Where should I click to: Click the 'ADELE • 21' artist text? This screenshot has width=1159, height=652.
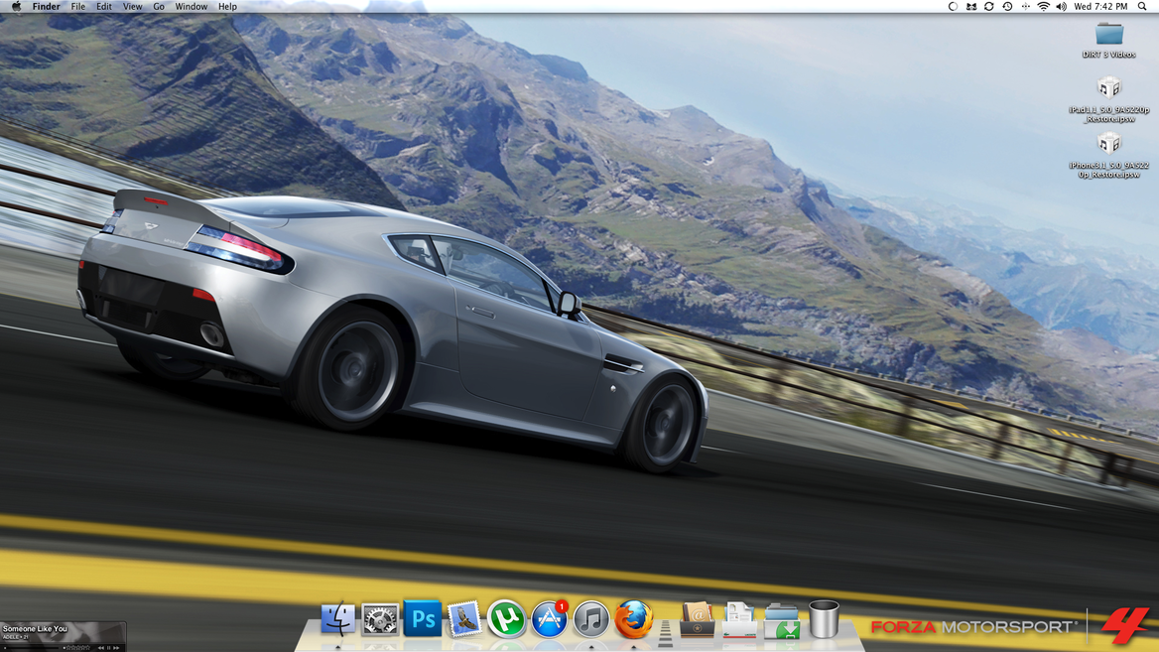coord(16,637)
